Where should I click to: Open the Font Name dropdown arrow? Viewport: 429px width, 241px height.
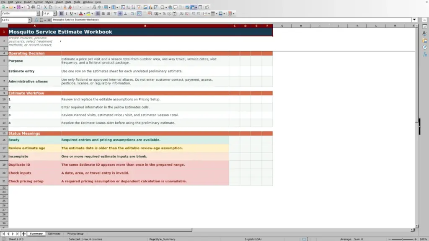tap(38, 13)
